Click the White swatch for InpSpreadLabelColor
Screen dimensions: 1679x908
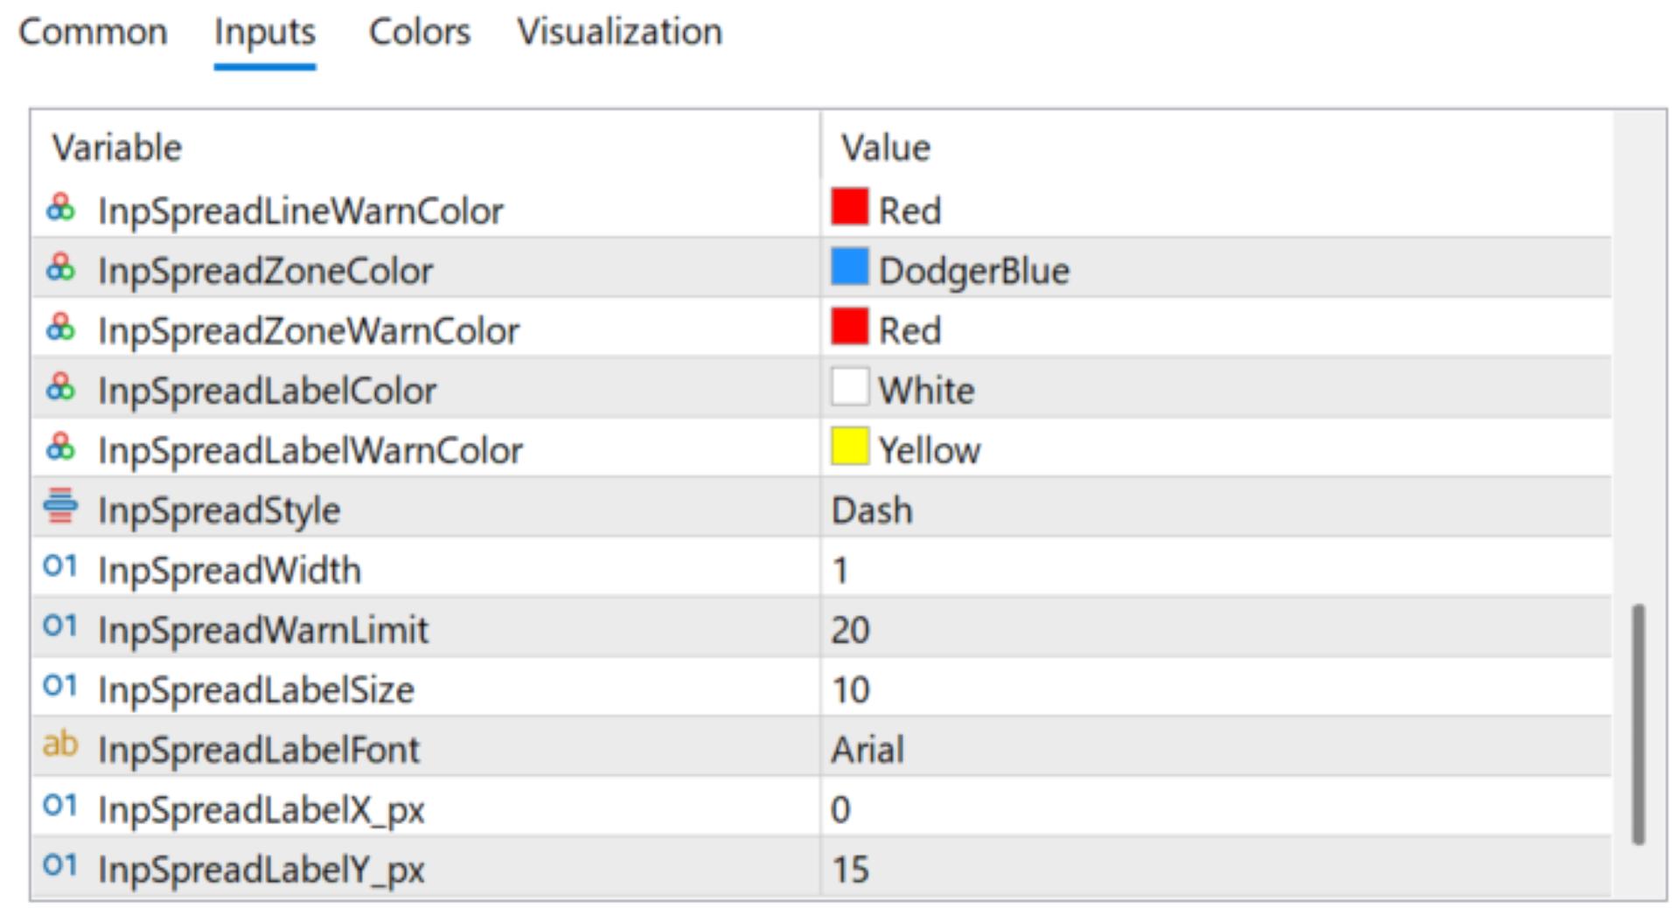coord(849,388)
